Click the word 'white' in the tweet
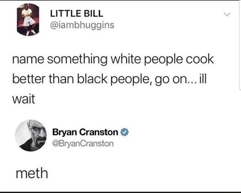241x193 pixels. [x=125, y=59]
